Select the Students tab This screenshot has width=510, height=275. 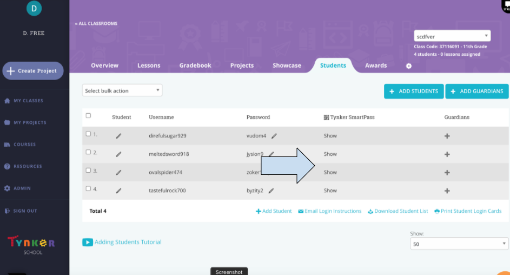[333, 66]
